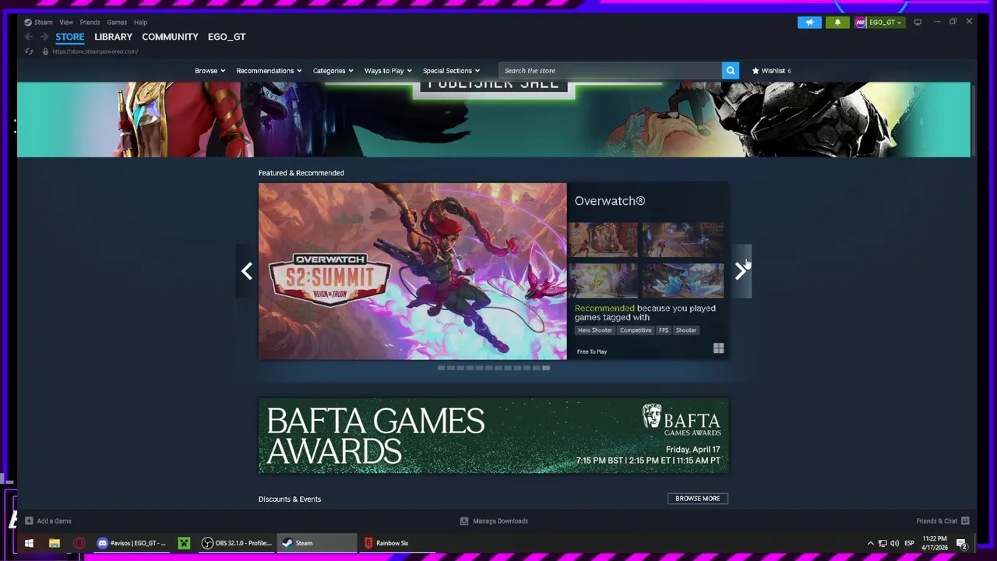Viewport: 997px width, 561px height.
Task: Open announcements megaphone button
Action: 809,22
